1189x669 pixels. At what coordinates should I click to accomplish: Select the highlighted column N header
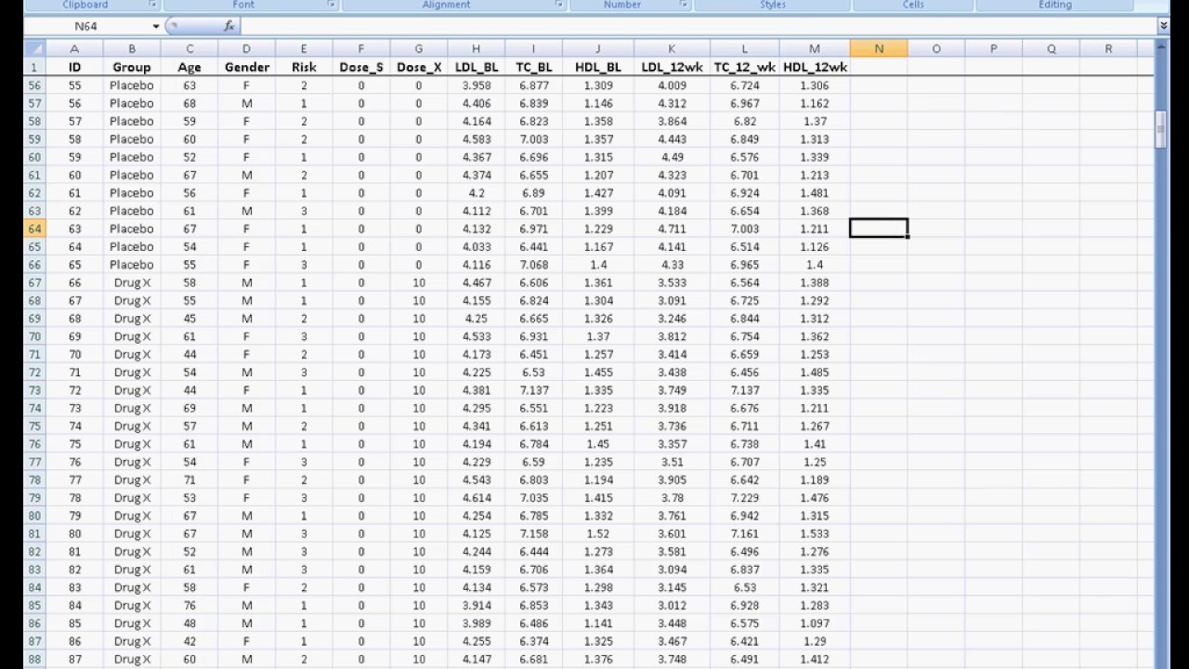[879, 48]
